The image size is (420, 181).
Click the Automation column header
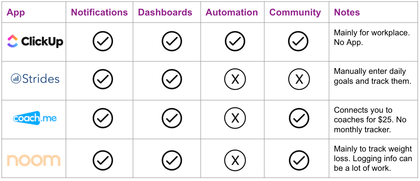[232, 12]
